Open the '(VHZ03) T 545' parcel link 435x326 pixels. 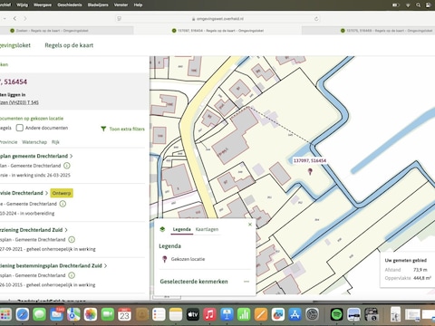[19, 102]
